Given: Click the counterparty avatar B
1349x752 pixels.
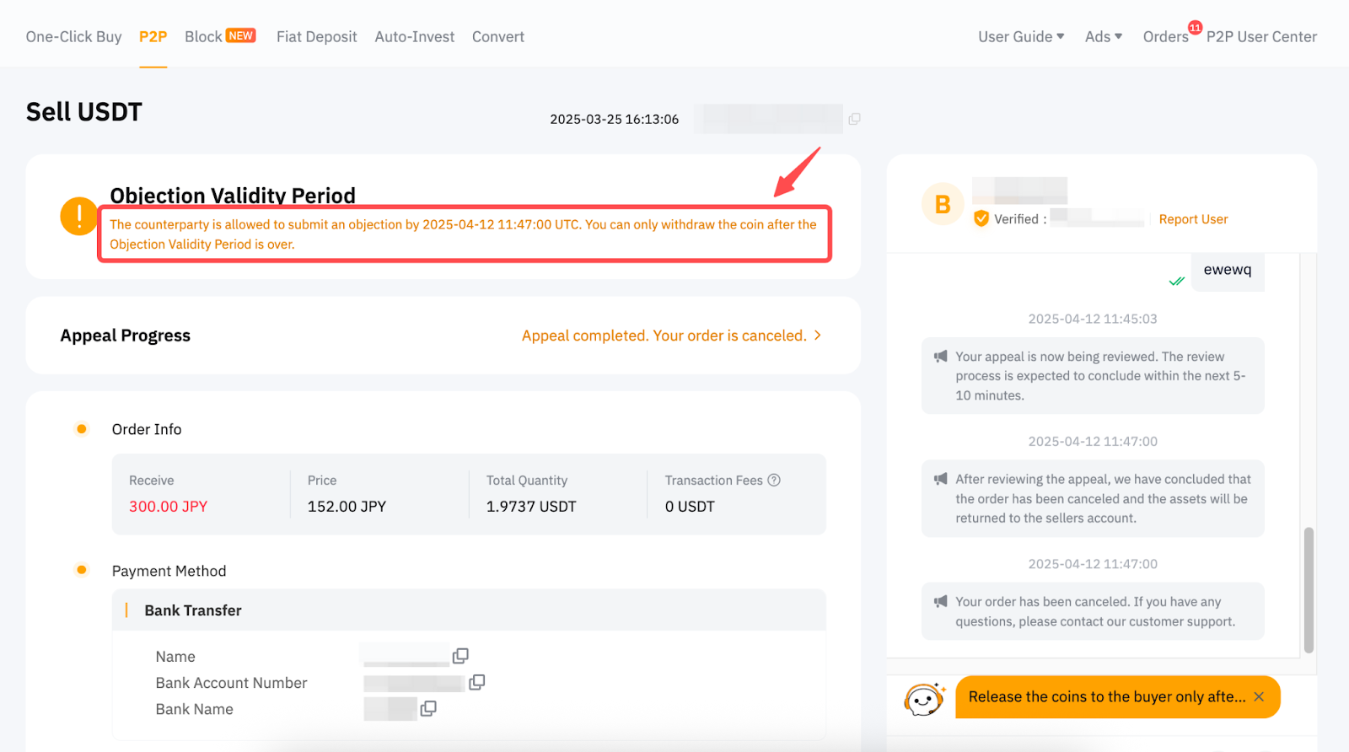Looking at the screenshot, I should [x=943, y=204].
